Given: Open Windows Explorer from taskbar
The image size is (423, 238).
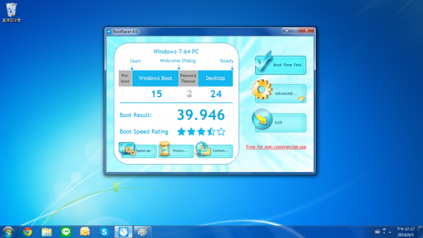Looking at the screenshot, I should click(x=47, y=232).
